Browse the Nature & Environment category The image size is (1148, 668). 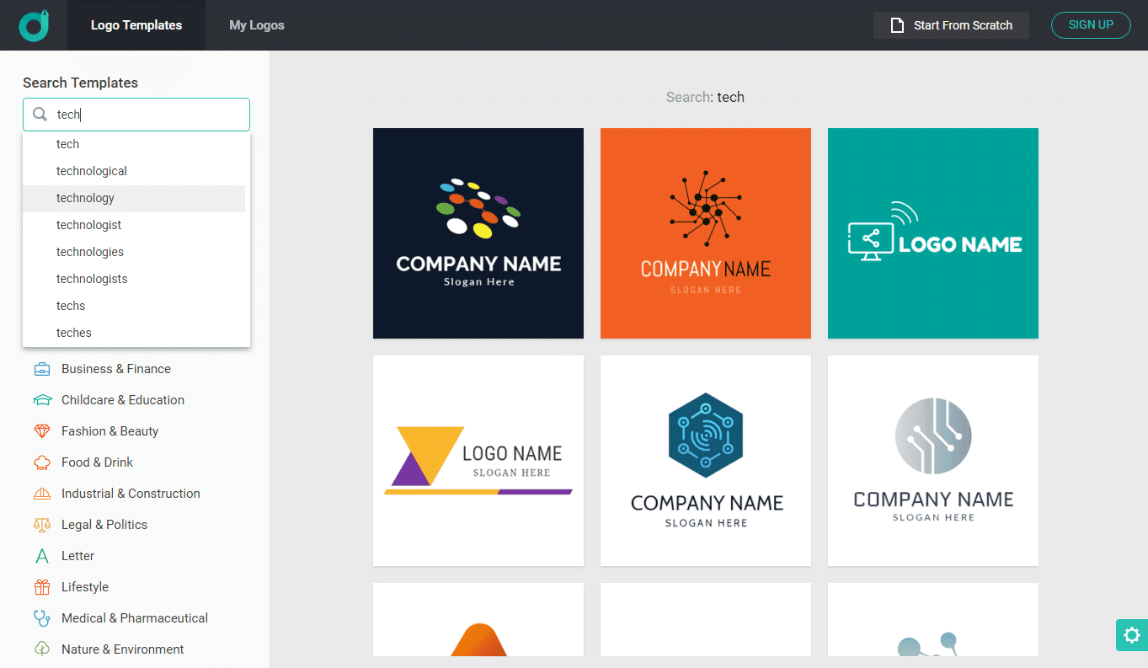click(123, 649)
